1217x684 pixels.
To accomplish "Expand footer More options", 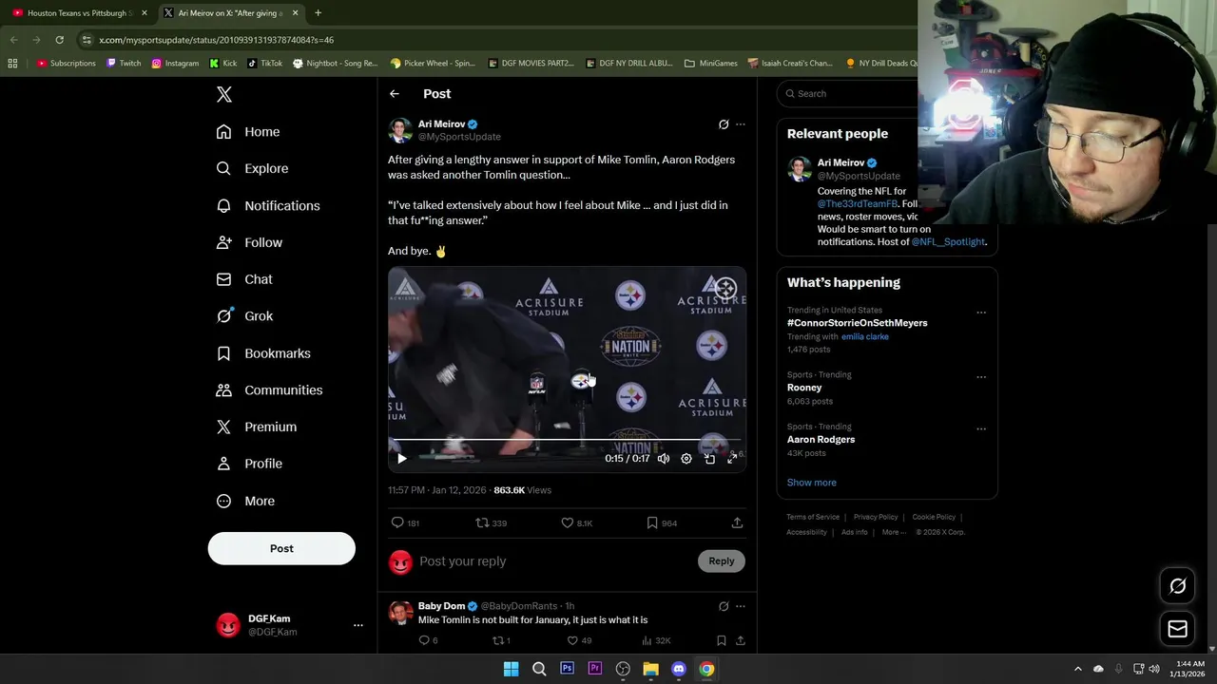I will click(x=893, y=532).
